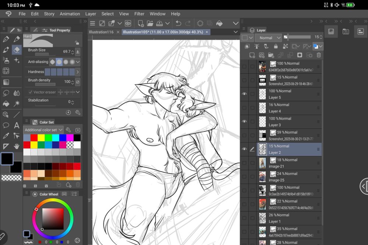The image size is (368, 245).
Task: Click the New canvas icon in command bar
Action: point(141,23)
